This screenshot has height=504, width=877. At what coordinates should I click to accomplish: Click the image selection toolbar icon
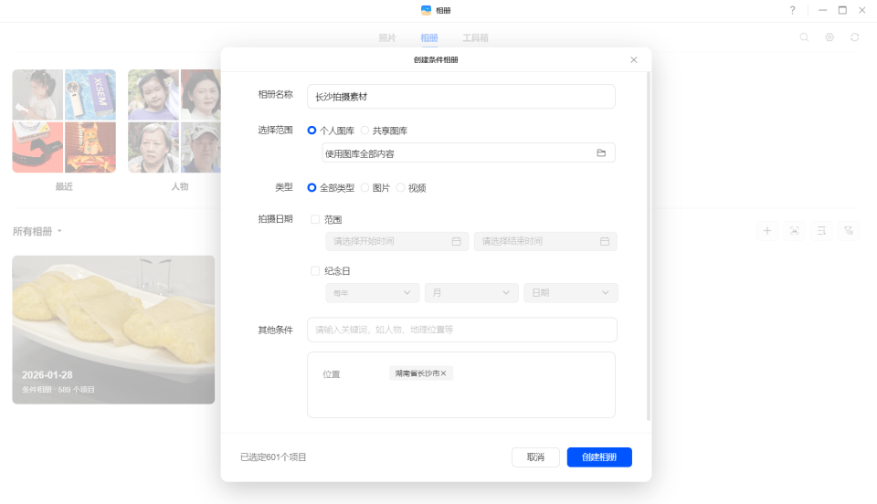[794, 231]
